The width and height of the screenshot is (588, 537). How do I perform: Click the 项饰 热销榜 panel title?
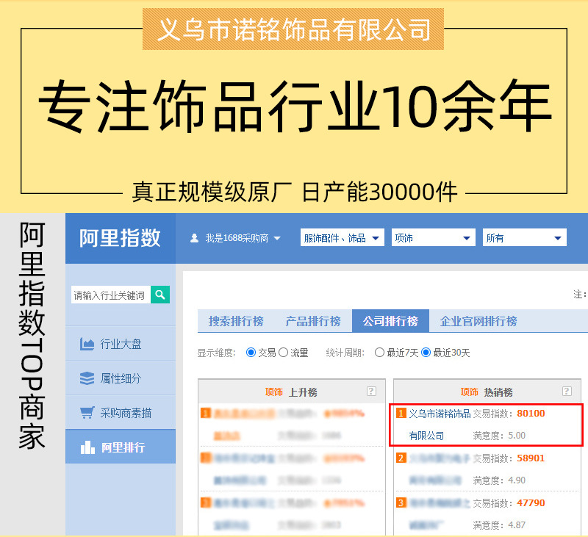coord(487,392)
